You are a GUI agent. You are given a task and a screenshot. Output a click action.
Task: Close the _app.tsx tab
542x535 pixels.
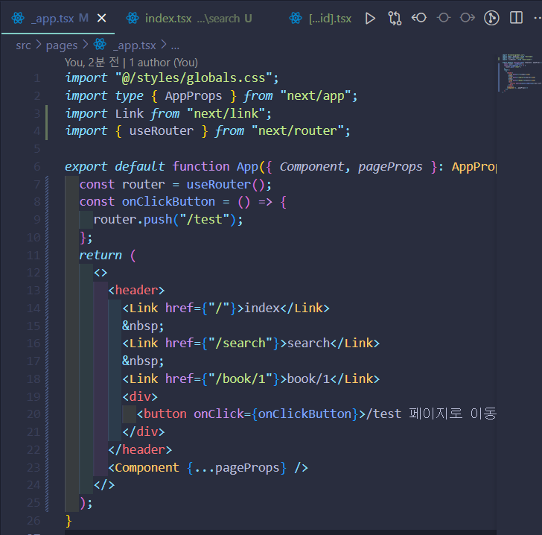click(x=101, y=18)
